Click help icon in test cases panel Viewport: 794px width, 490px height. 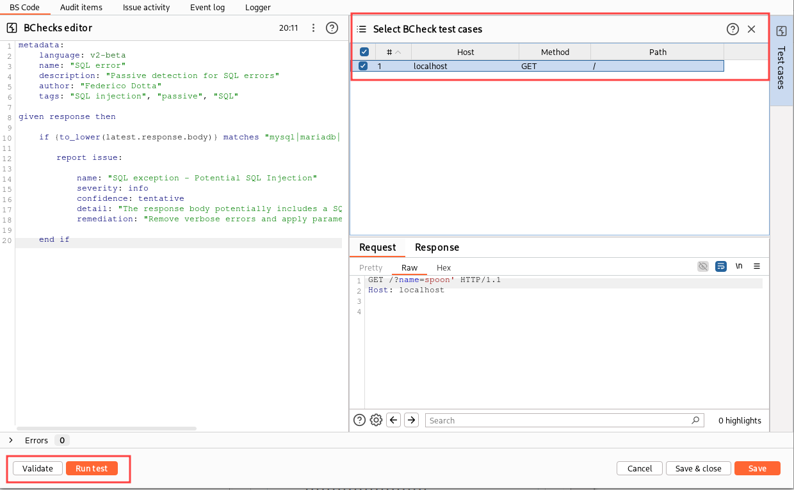(x=733, y=29)
